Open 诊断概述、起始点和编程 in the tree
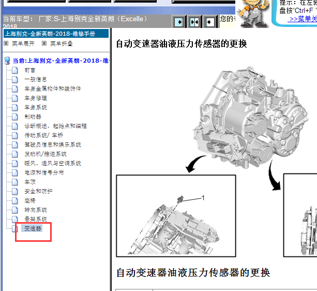Image resolution: width=317 pixels, height=291 pixels. [x=55, y=126]
